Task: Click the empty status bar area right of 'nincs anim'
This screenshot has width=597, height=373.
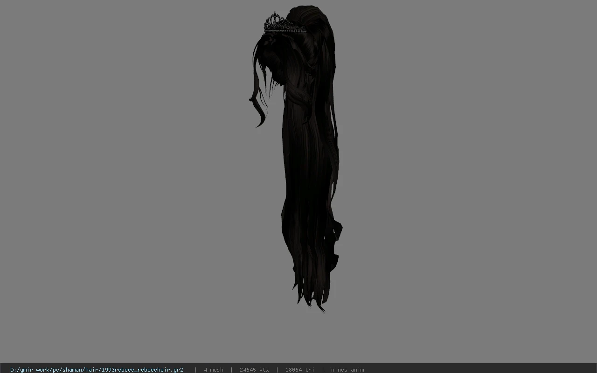Action: (x=480, y=370)
